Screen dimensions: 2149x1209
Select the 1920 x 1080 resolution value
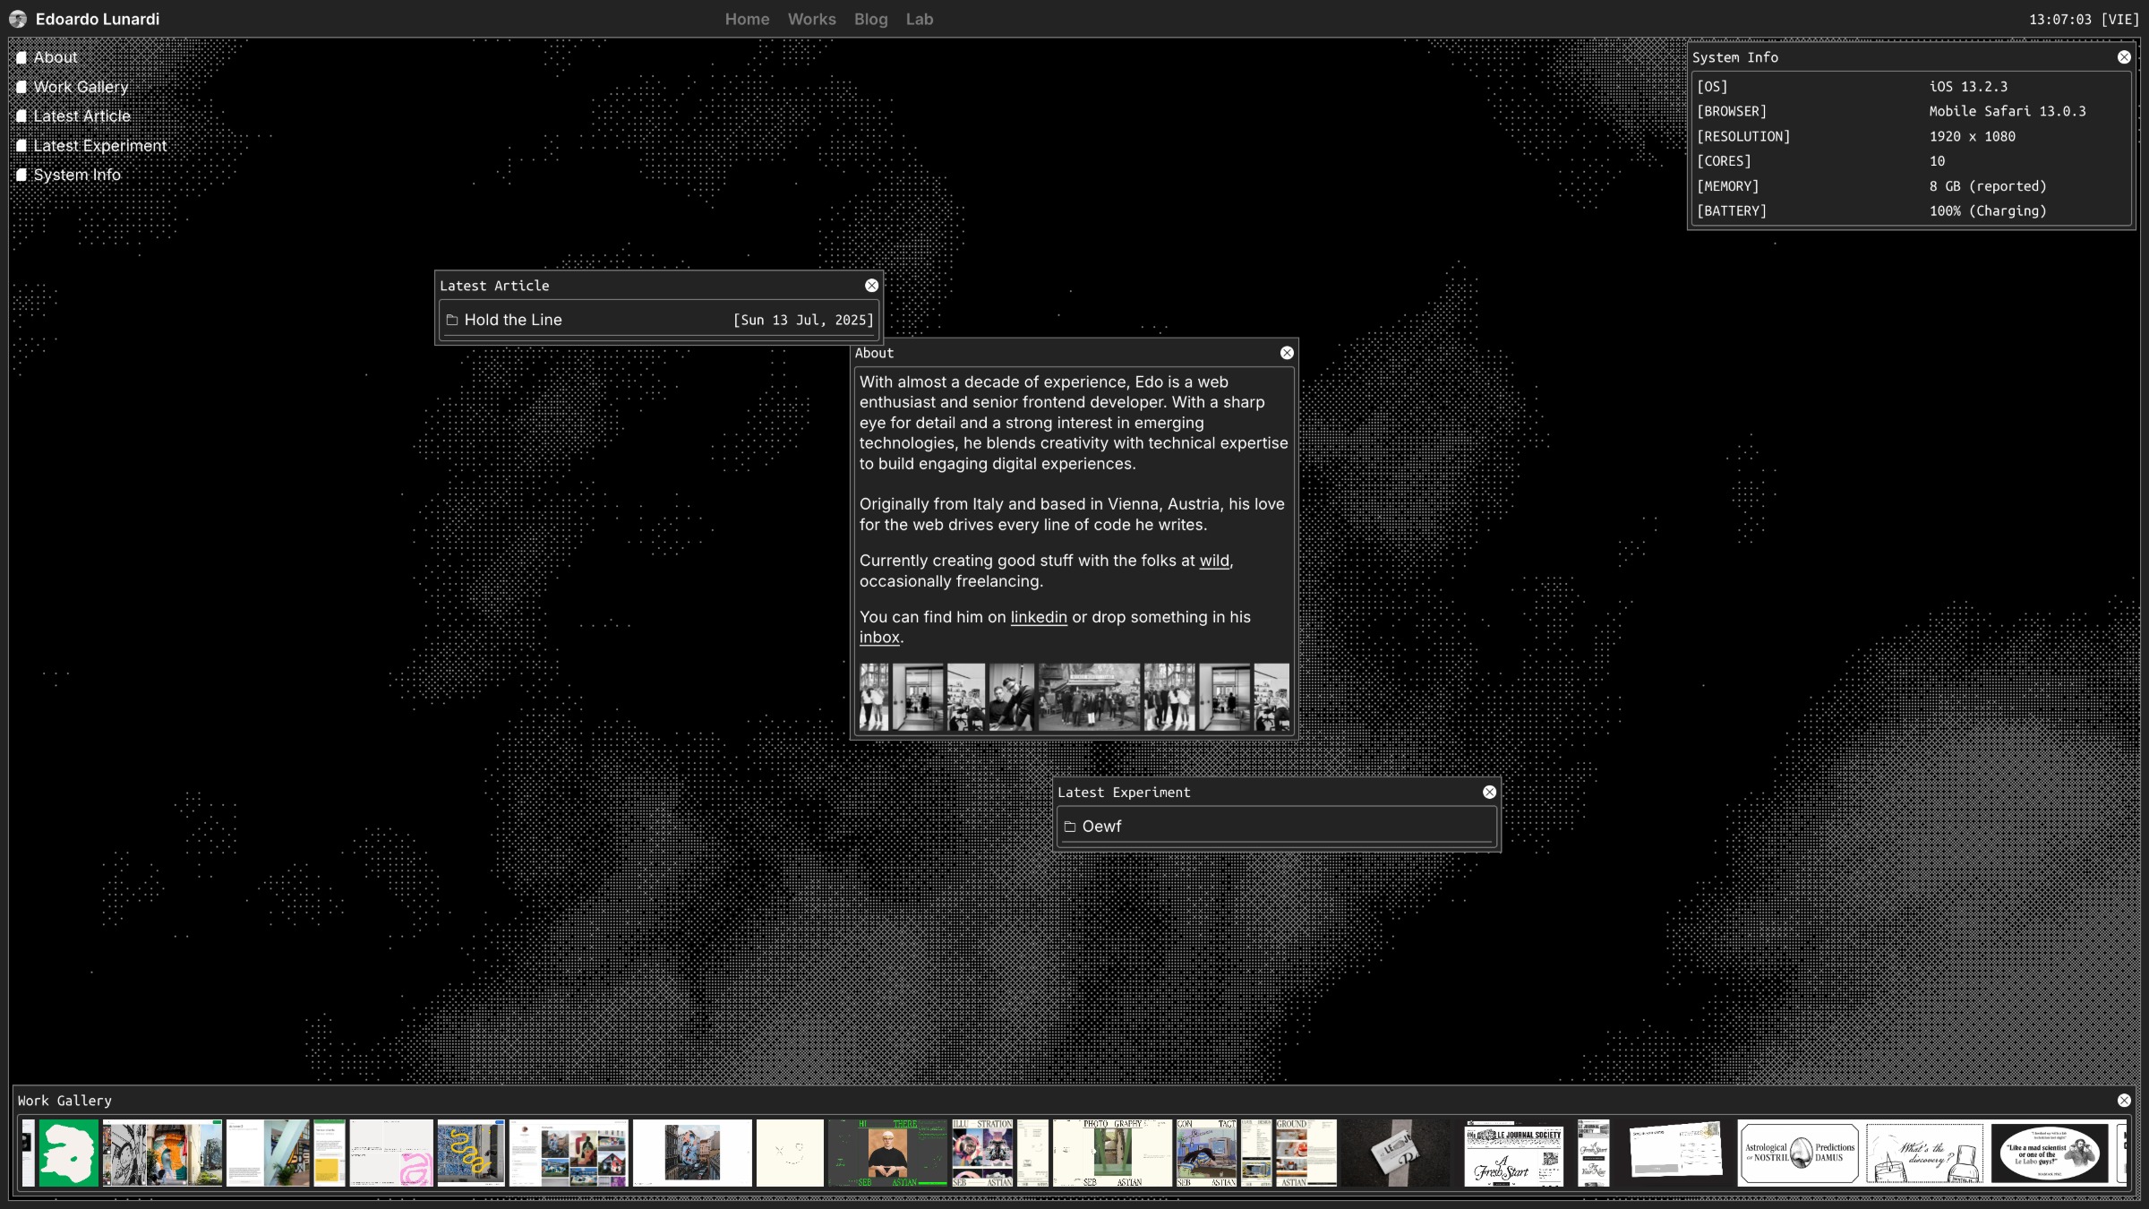pos(1972,136)
